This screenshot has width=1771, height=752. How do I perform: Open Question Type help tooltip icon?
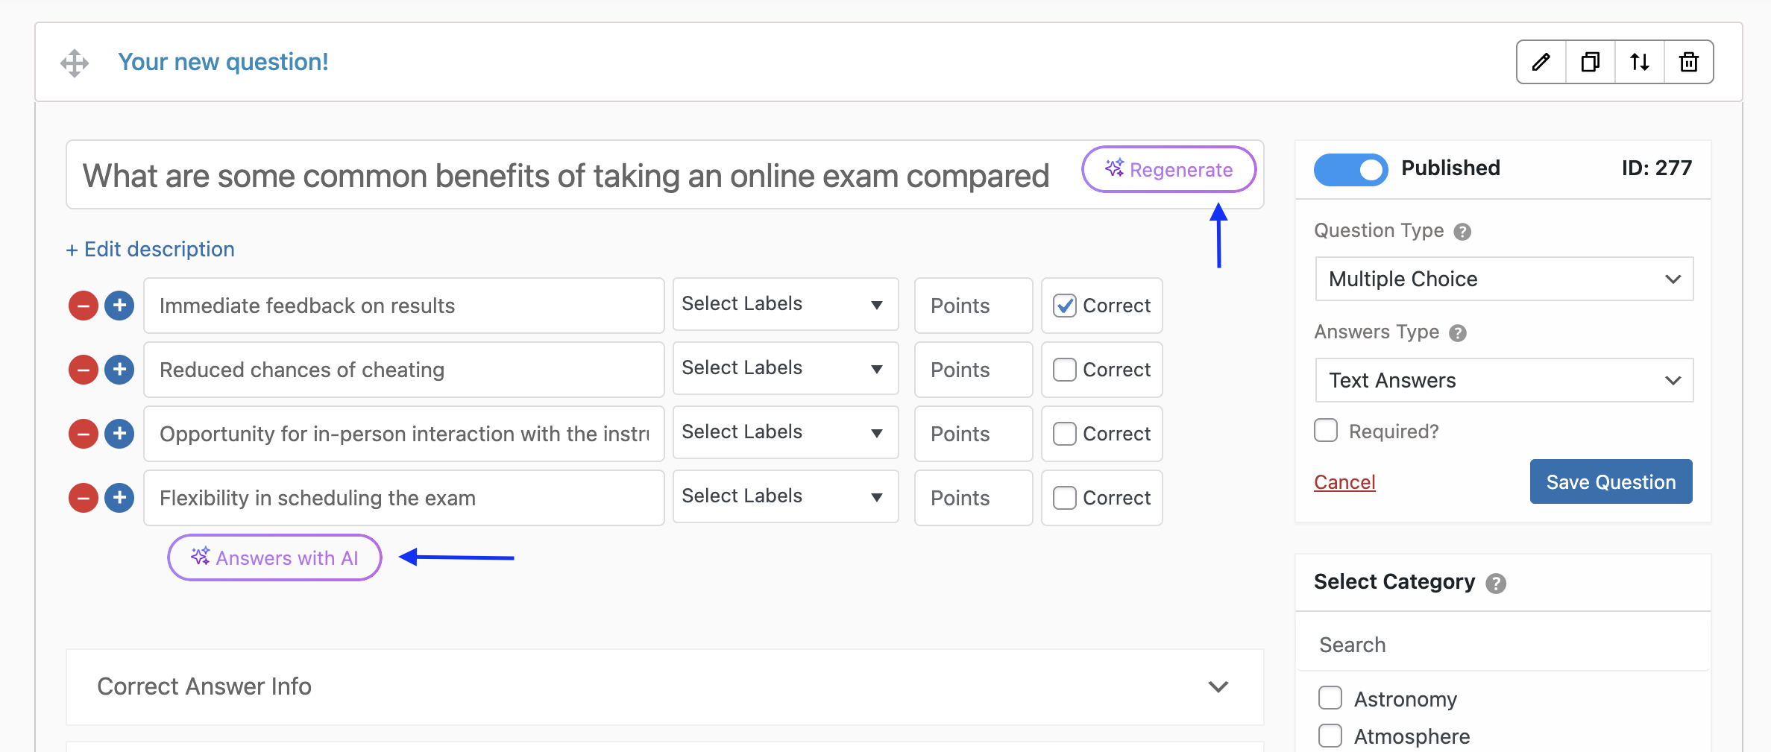point(1462,232)
